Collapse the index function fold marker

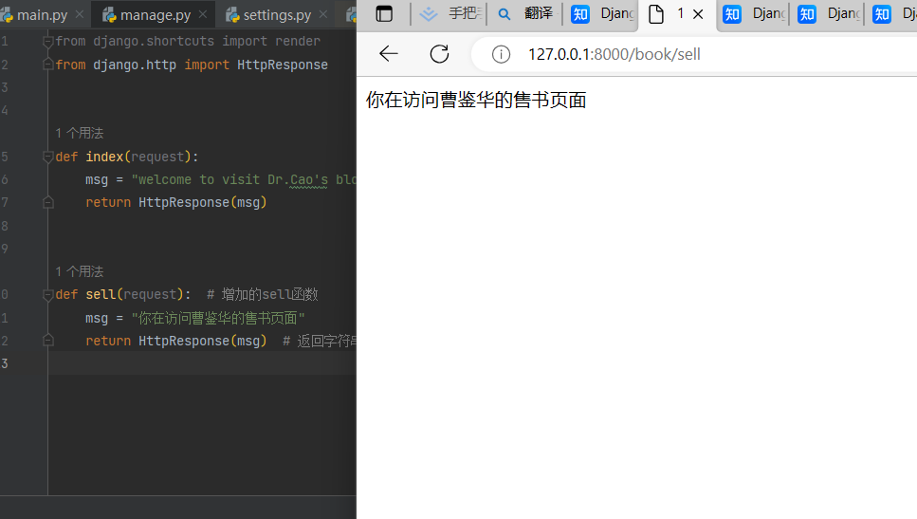point(48,157)
